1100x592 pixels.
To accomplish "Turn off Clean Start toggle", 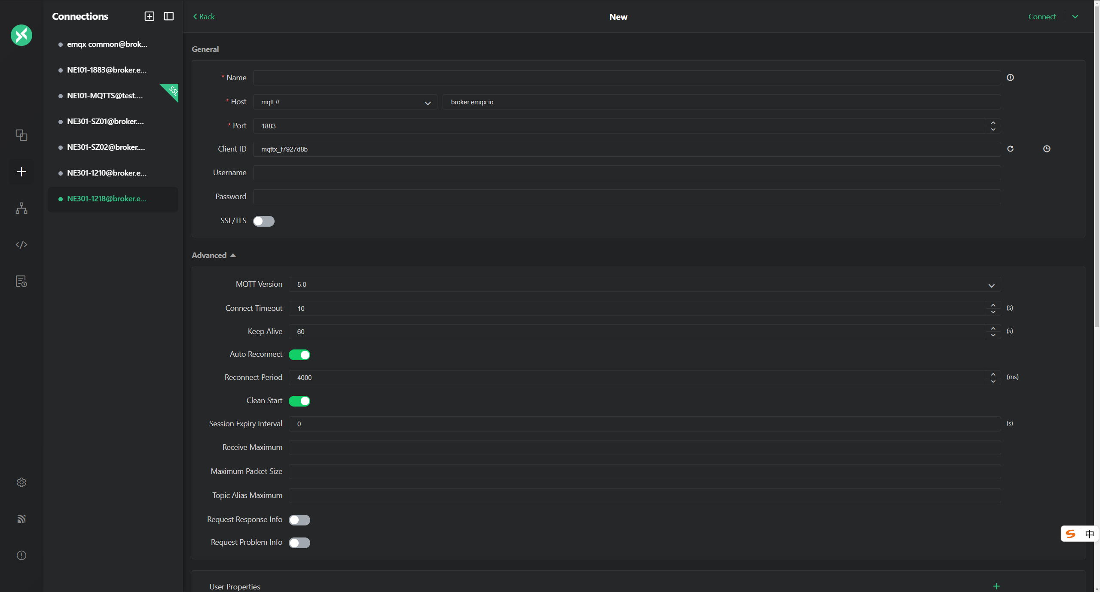I will point(299,401).
